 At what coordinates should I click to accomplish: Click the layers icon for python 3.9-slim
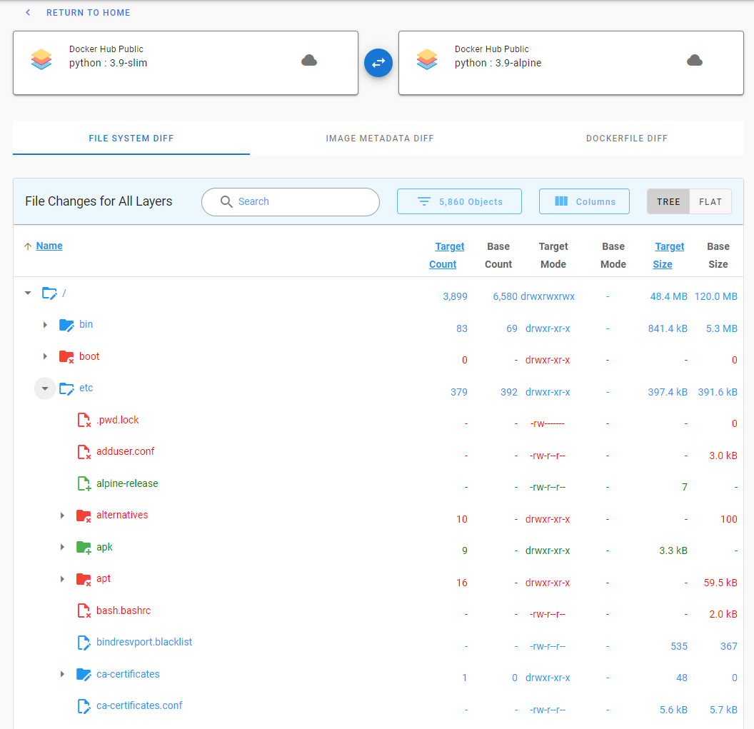41,60
